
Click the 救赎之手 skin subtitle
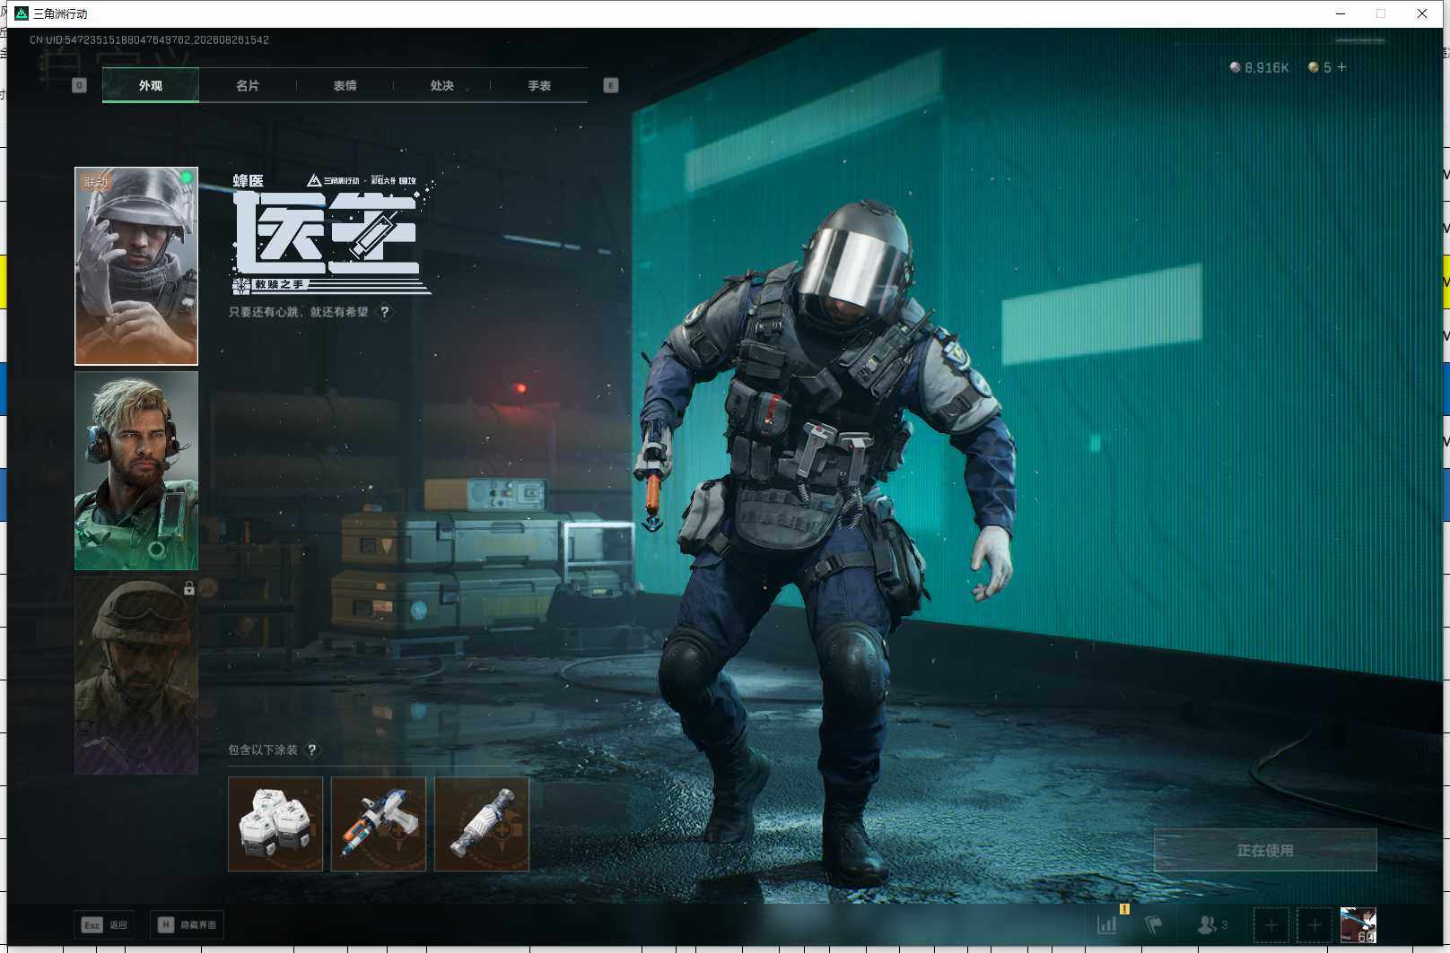(279, 284)
